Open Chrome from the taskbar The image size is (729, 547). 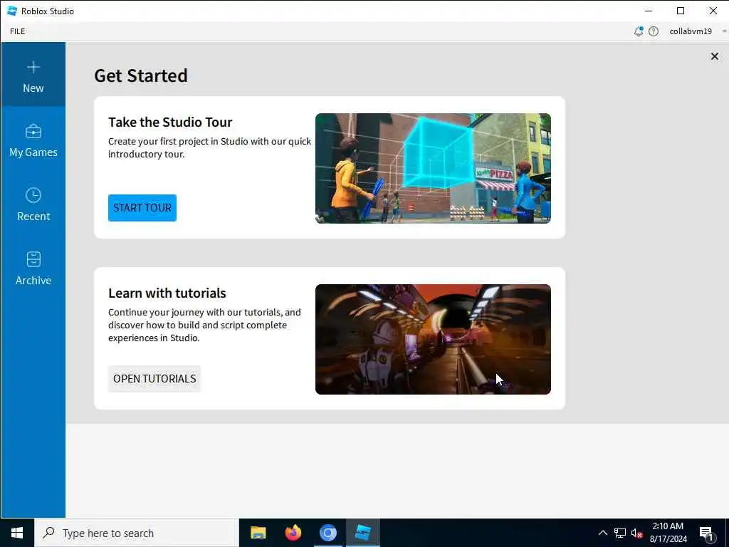327,533
